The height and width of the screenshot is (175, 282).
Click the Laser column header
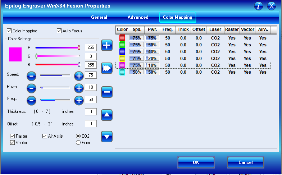(215, 29)
